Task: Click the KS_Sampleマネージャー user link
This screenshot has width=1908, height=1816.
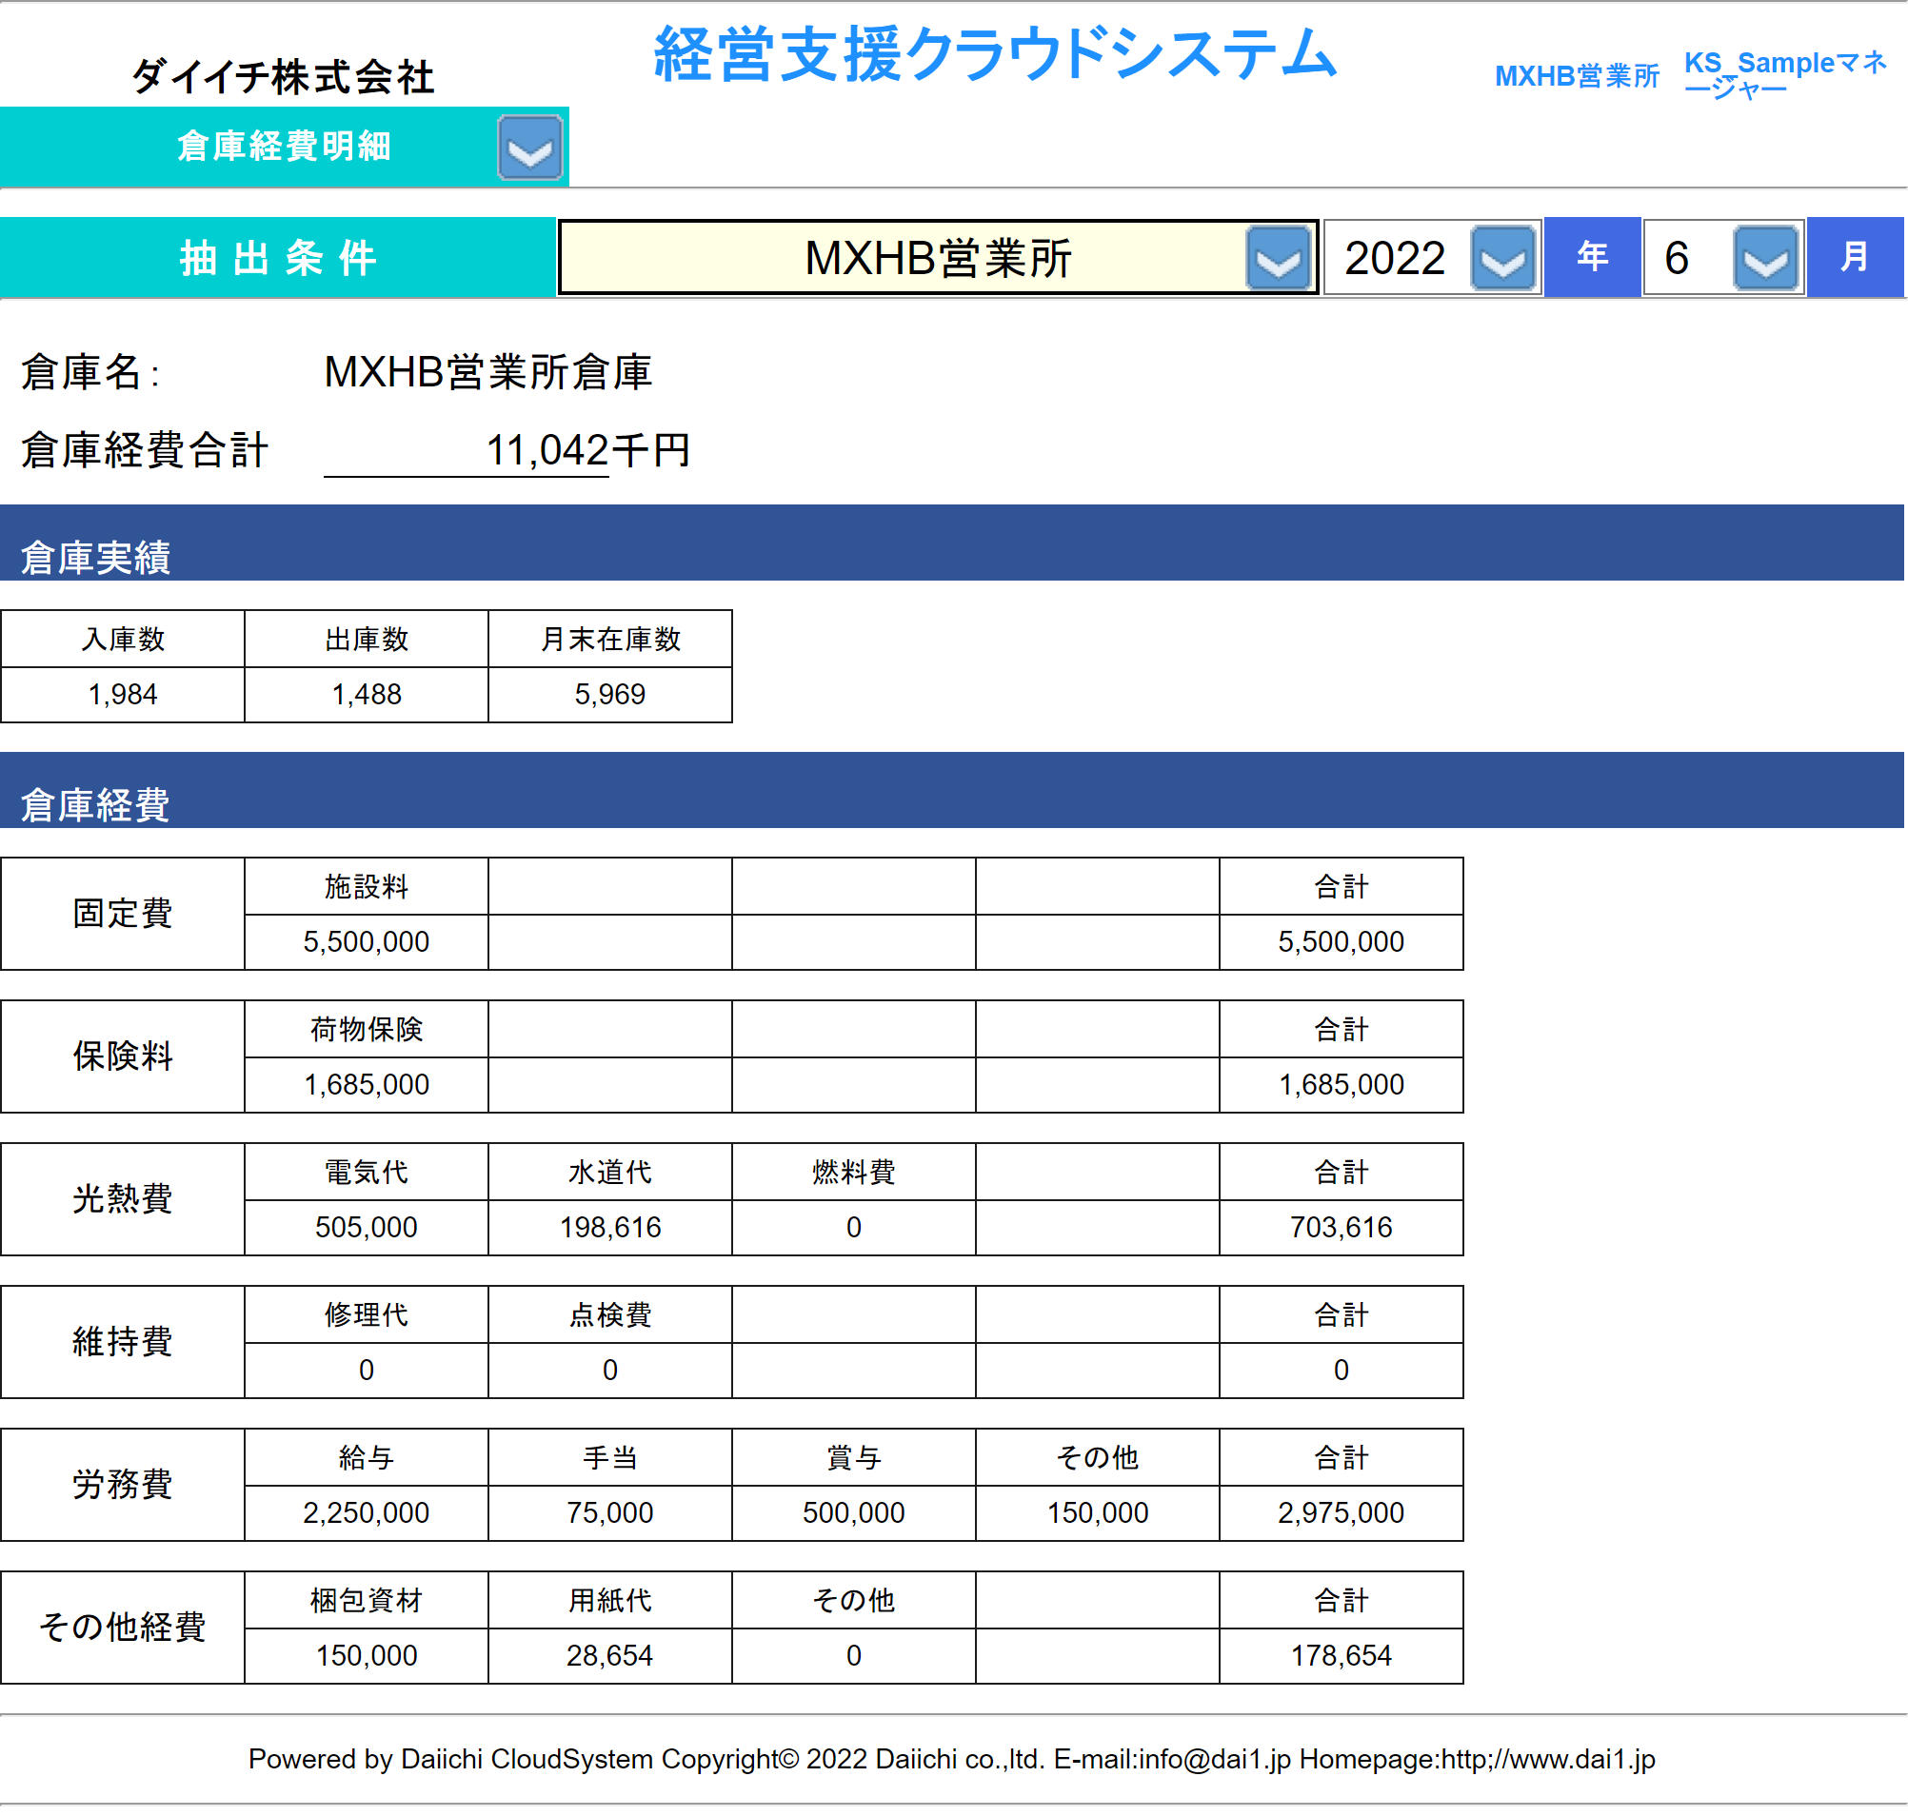Action: coord(1785,74)
